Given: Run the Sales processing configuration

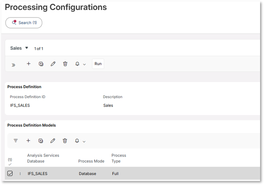Looking at the screenshot, I should pyautogui.click(x=98, y=64).
